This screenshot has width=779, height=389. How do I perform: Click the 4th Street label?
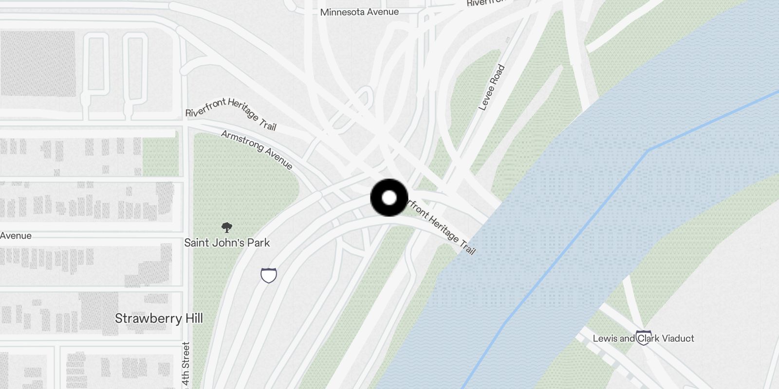pos(186,365)
